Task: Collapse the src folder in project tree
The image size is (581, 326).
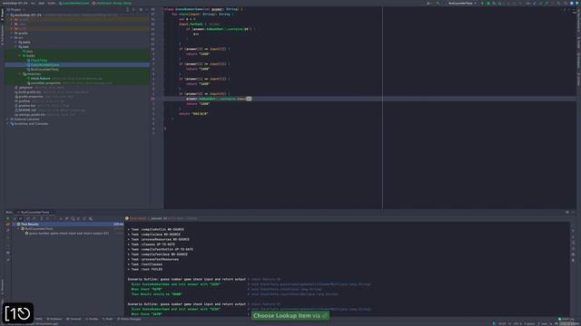Action: [x=12, y=38]
